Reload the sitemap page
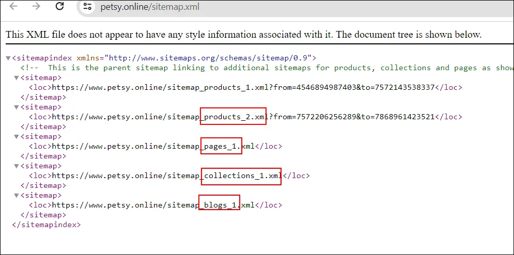 (59, 6)
